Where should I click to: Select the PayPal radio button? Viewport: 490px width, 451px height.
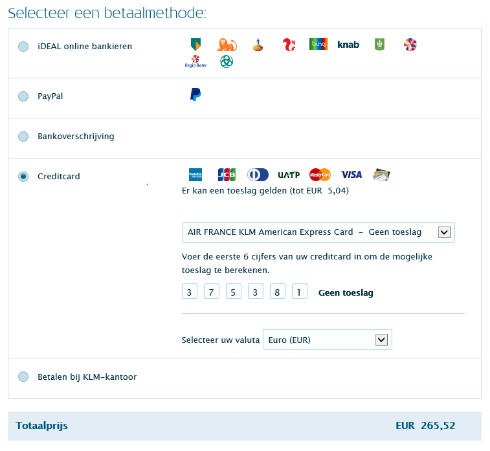(x=23, y=96)
